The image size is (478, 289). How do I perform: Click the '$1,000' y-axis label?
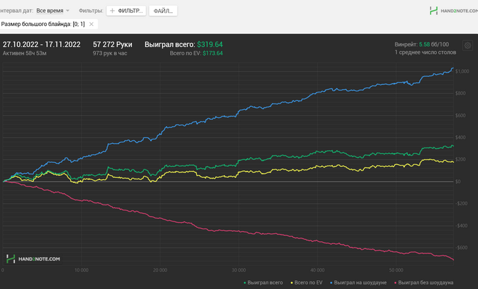click(x=462, y=71)
